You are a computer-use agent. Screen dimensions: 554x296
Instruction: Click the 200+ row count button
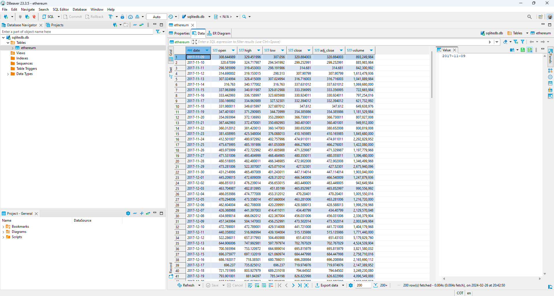click(x=381, y=285)
